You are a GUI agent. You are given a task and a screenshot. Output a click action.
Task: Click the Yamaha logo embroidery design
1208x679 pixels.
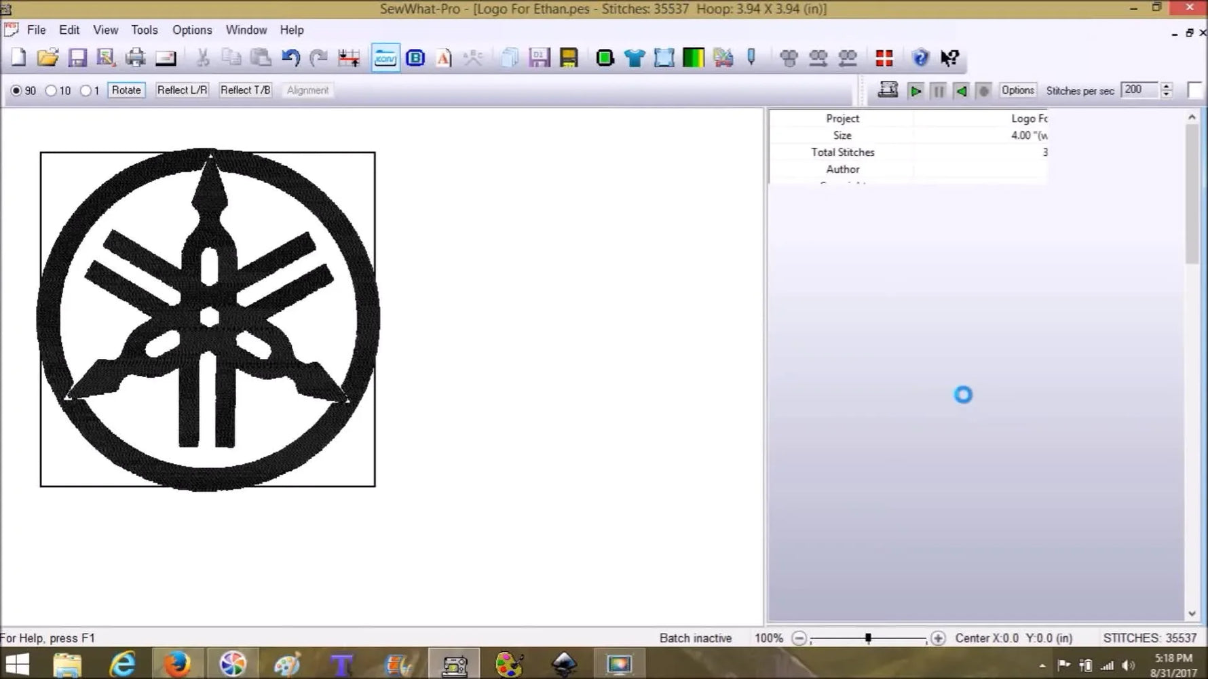(208, 319)
